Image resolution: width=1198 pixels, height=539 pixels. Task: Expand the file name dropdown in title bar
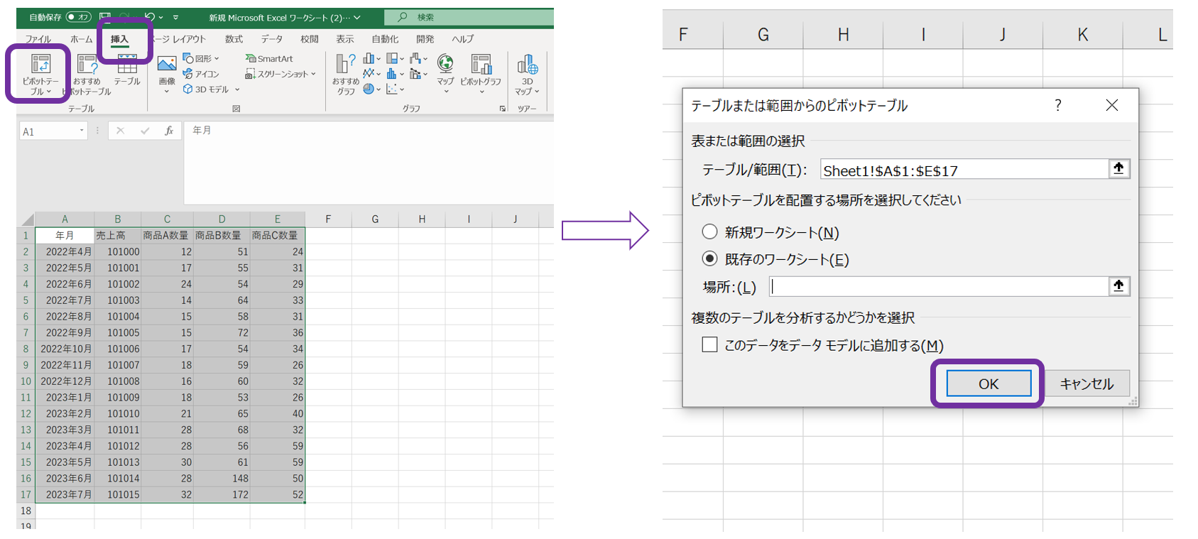pos(356,17)
